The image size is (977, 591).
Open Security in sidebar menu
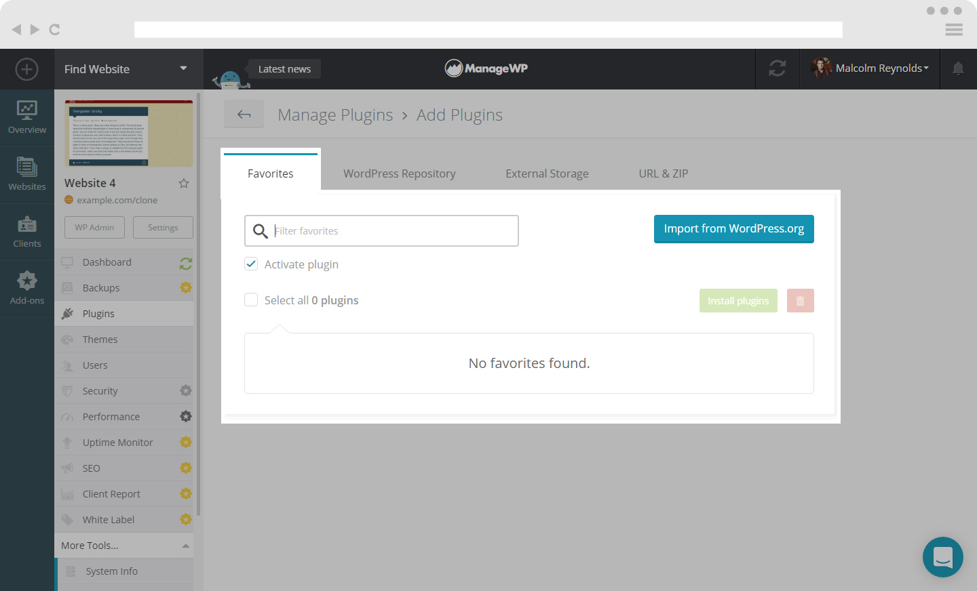[x=124, y=391]
